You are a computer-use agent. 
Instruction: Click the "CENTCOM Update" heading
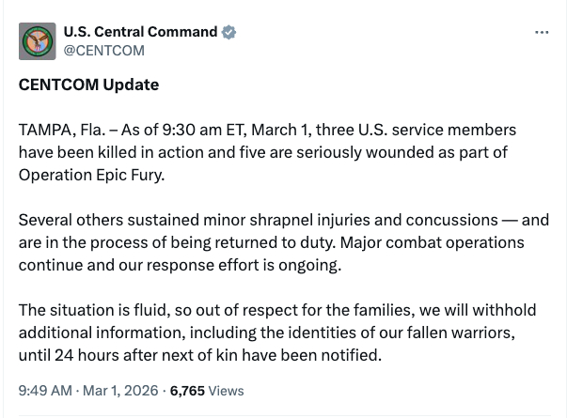(x=88, y=85)
